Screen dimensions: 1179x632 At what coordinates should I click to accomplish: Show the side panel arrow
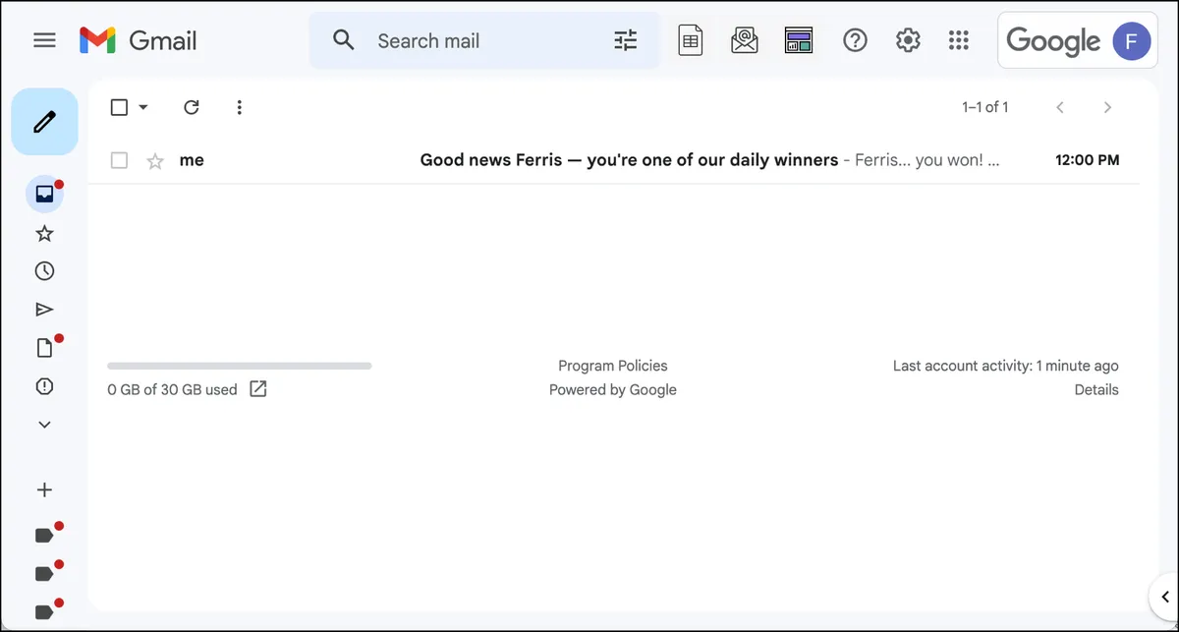[1163, 596]
